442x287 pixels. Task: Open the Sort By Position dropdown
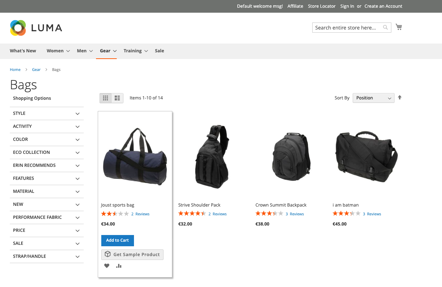tap(374, 98)
